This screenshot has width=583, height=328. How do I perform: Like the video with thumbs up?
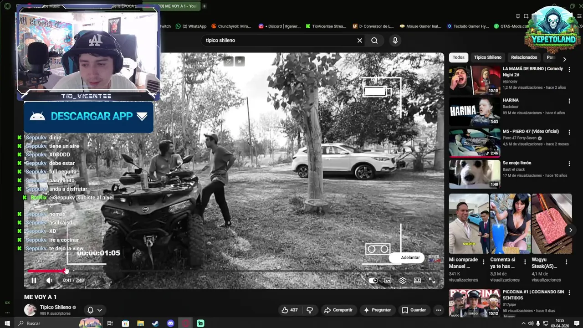pos(290,310)
